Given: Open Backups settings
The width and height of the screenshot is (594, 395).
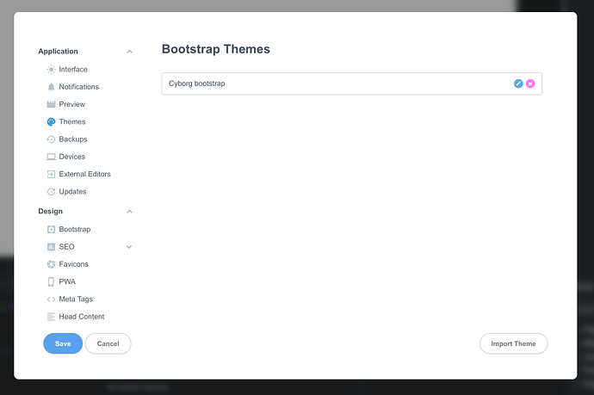Looking at the screenshot, I should click(73, 139).
